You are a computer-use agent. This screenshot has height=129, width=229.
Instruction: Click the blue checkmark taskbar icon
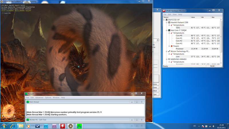click(37, 126)
